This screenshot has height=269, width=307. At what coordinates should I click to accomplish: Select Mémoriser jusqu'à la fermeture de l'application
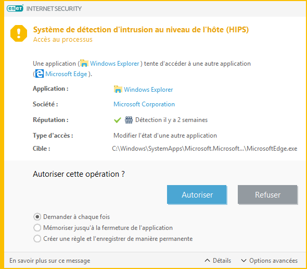(37, 228)
